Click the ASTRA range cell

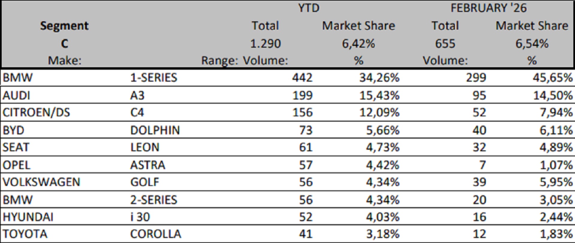[148, 165]
